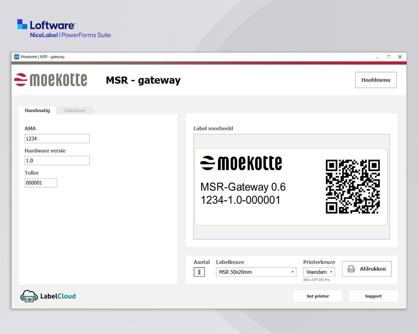
Task: Click the Moekotte logo in header
Action: [x=51, y=80]
